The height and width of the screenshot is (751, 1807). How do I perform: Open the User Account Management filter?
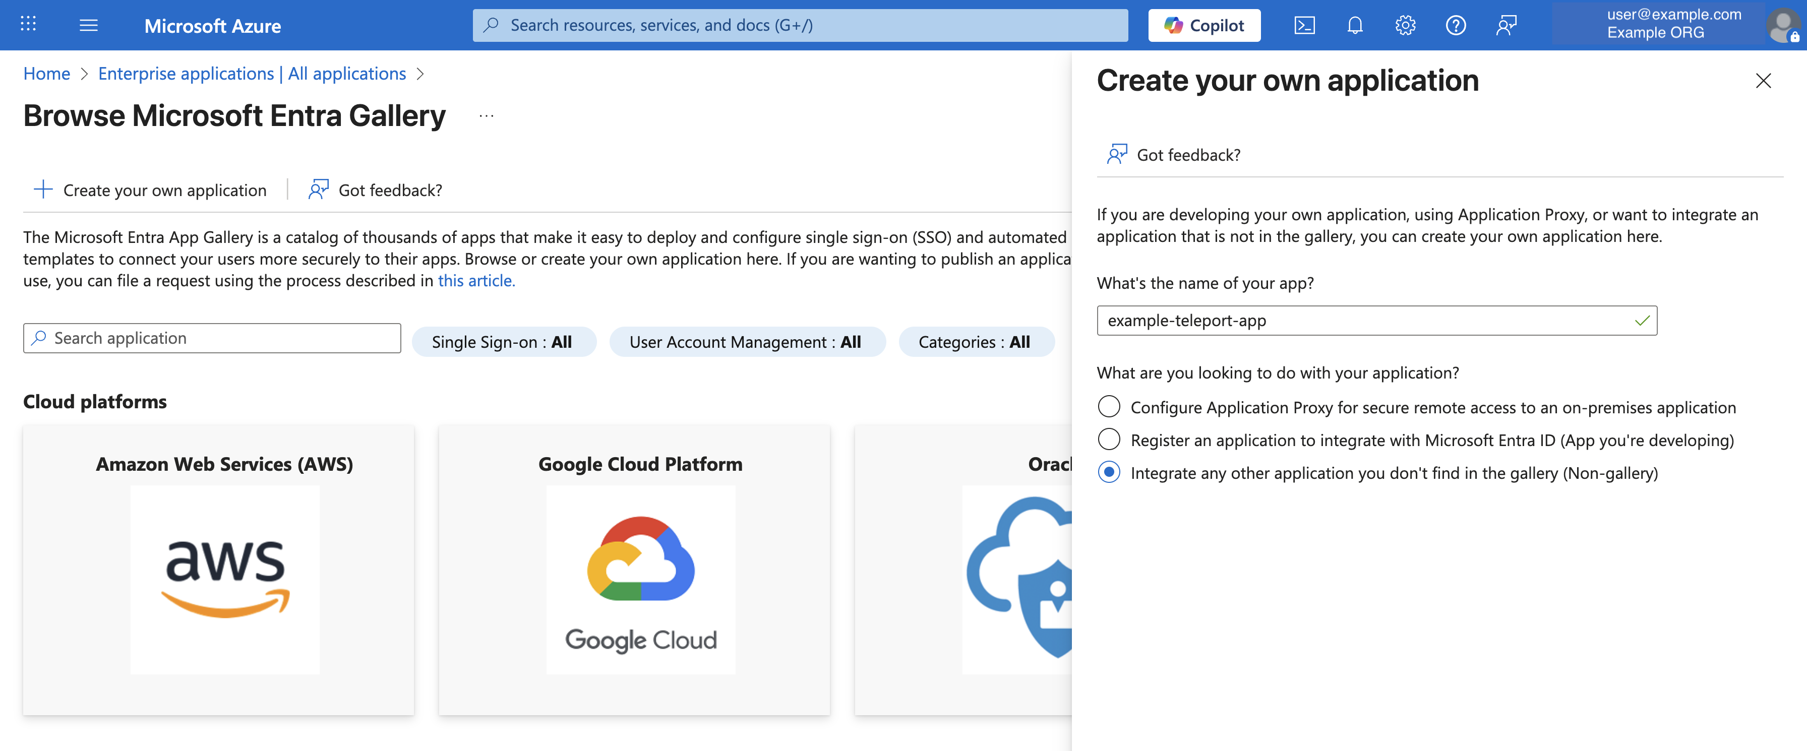746,342
